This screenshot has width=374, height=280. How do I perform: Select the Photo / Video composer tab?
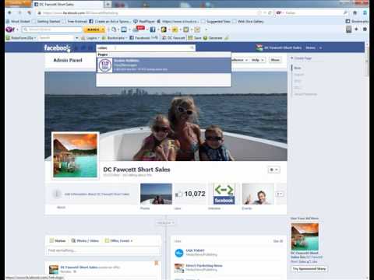point(86,241)
